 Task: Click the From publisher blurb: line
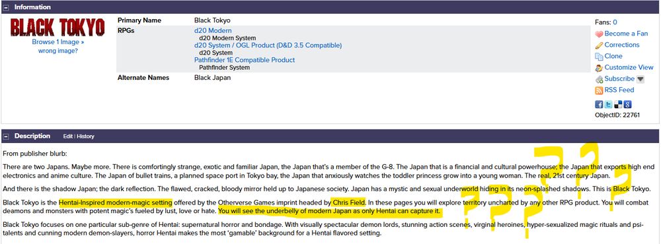point(35,154)
